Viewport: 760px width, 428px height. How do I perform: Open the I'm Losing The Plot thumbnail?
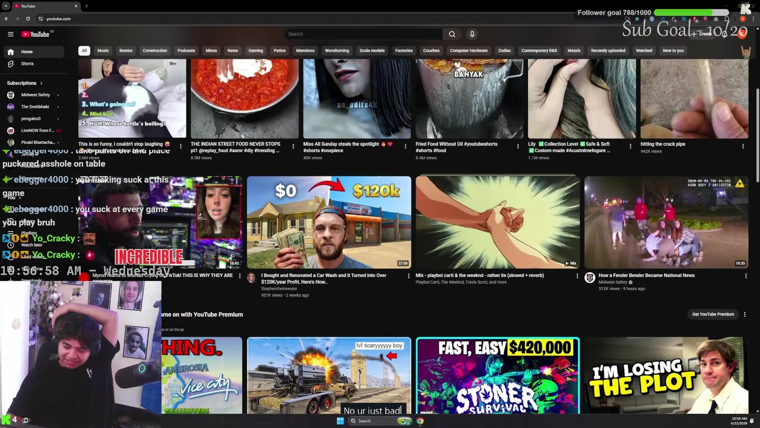(x=666, y=376)
